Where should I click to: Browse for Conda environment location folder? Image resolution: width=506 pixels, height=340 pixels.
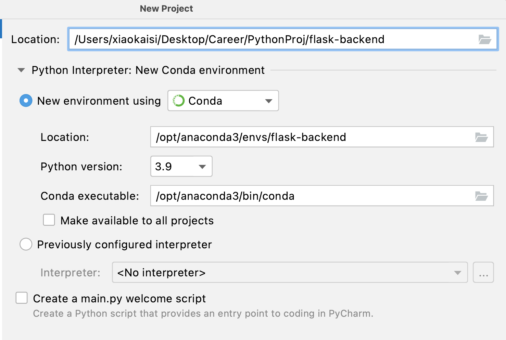point(481,138)
